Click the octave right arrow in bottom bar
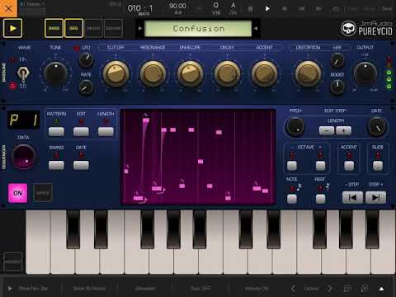This screenshot has height=297, width=396. pos(330,288)
